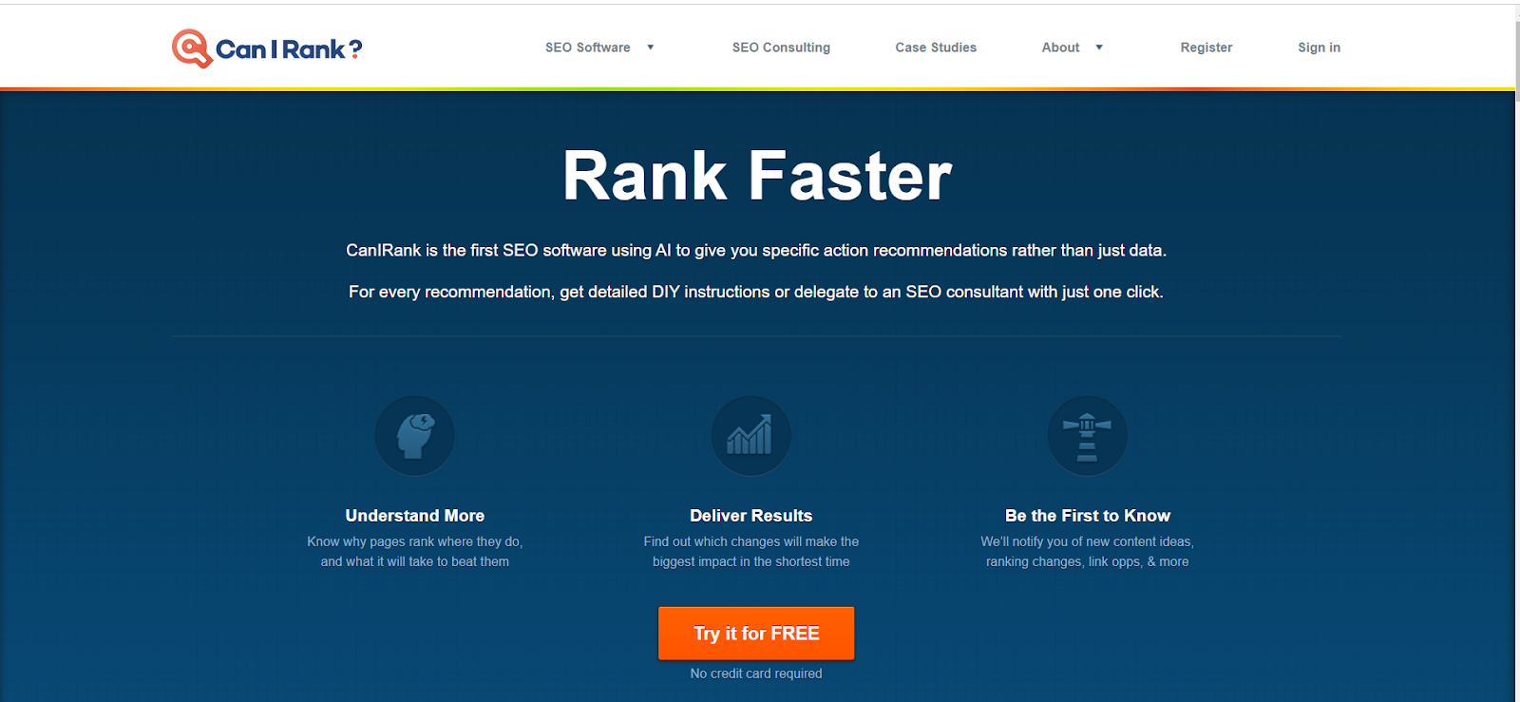
Task: Click the Be the First to Know heading
Action: (x=1088, y=516)
